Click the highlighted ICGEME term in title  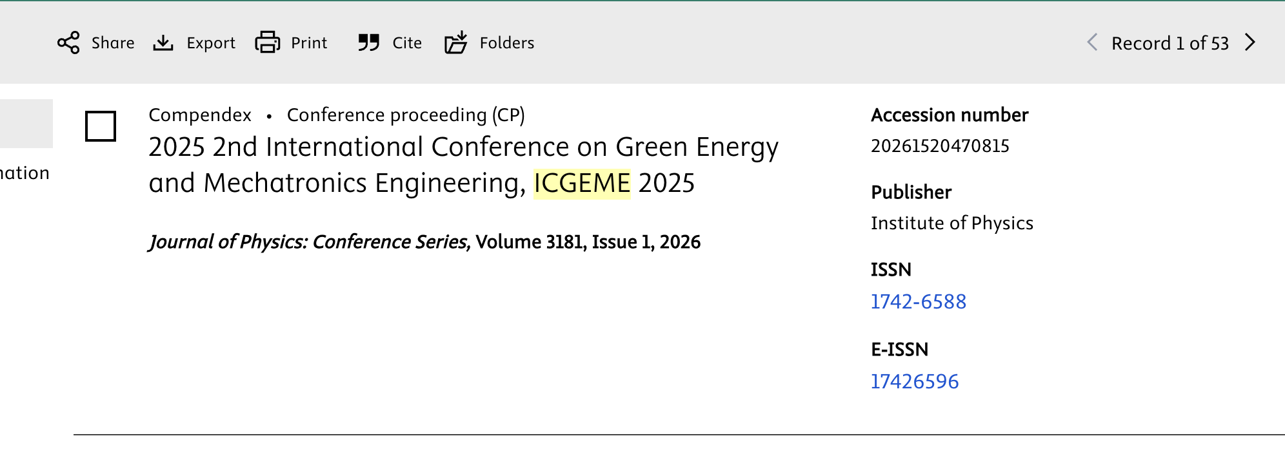click(582, 184)
